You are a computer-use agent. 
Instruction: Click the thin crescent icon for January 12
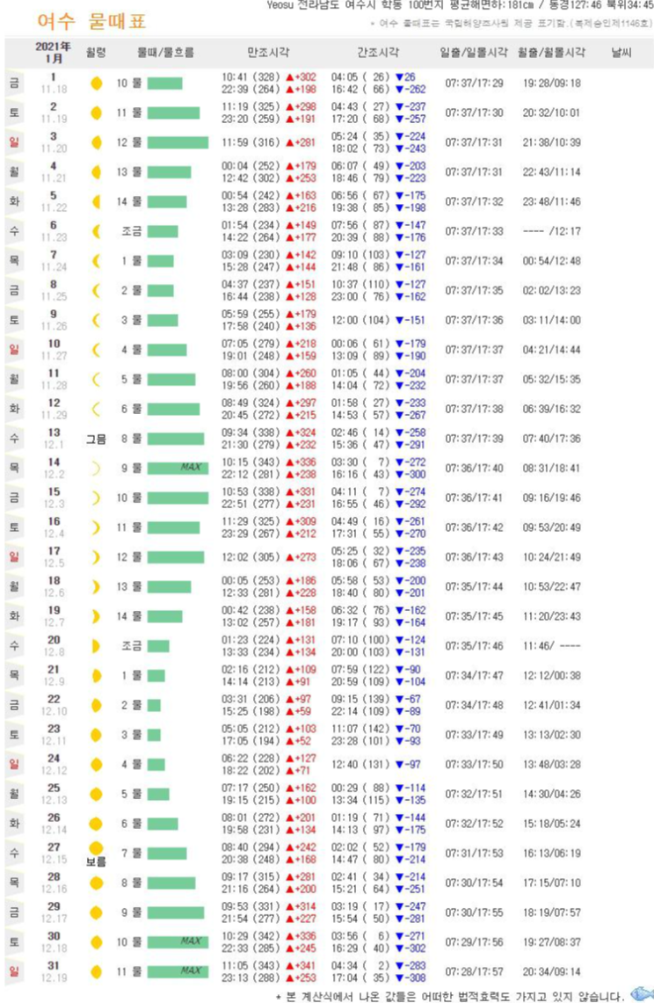pos(96,409)
